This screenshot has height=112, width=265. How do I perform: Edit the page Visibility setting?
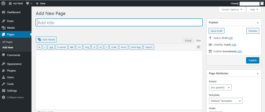point(234,45)
